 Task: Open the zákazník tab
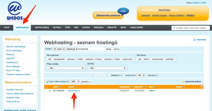click(x=112, y=27)
